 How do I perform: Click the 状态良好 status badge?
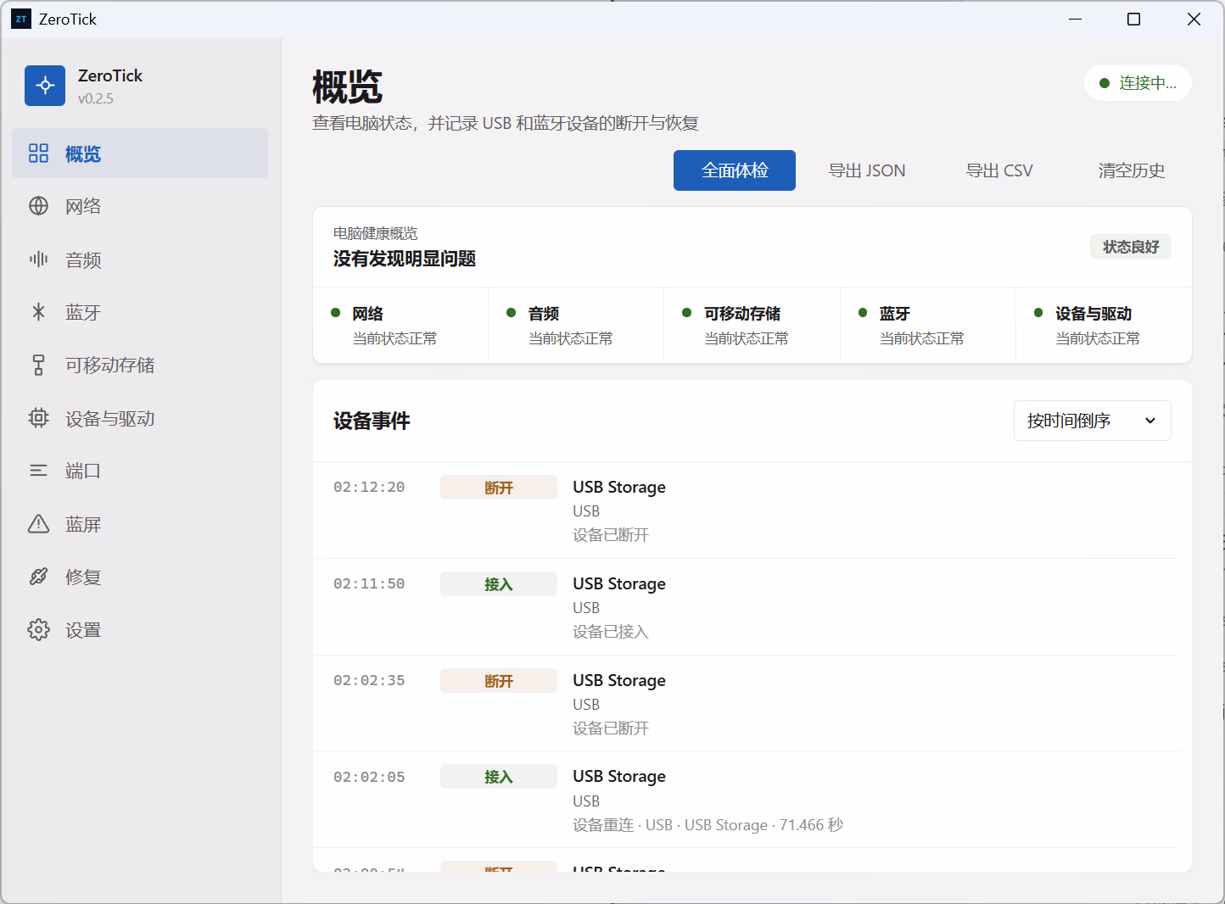pyautogui.click(x=1131, y=247)
